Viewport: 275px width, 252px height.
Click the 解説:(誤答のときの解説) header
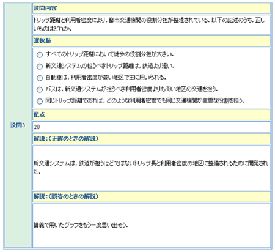tap(66, 196)
